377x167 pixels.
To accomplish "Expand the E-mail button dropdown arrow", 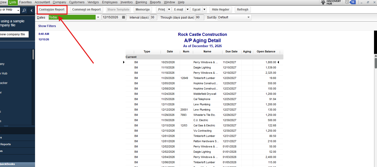I will pyautogui.click(x=187, y=10).
